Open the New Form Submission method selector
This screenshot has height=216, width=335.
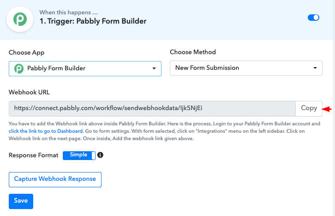[246, 68]
